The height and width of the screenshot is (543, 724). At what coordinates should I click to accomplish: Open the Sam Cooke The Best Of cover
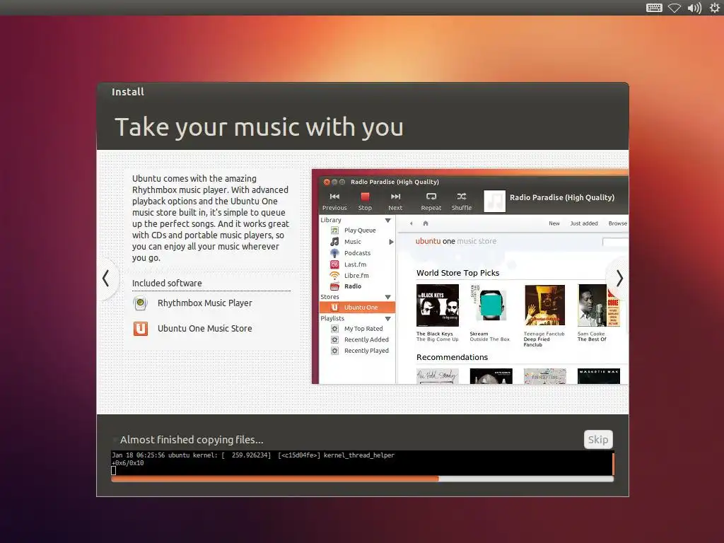[x=598, y=305]
